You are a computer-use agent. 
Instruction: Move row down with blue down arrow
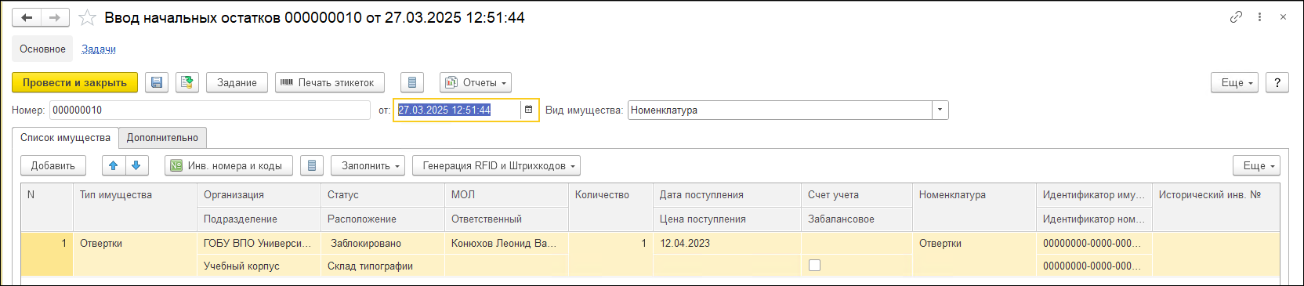136,165
